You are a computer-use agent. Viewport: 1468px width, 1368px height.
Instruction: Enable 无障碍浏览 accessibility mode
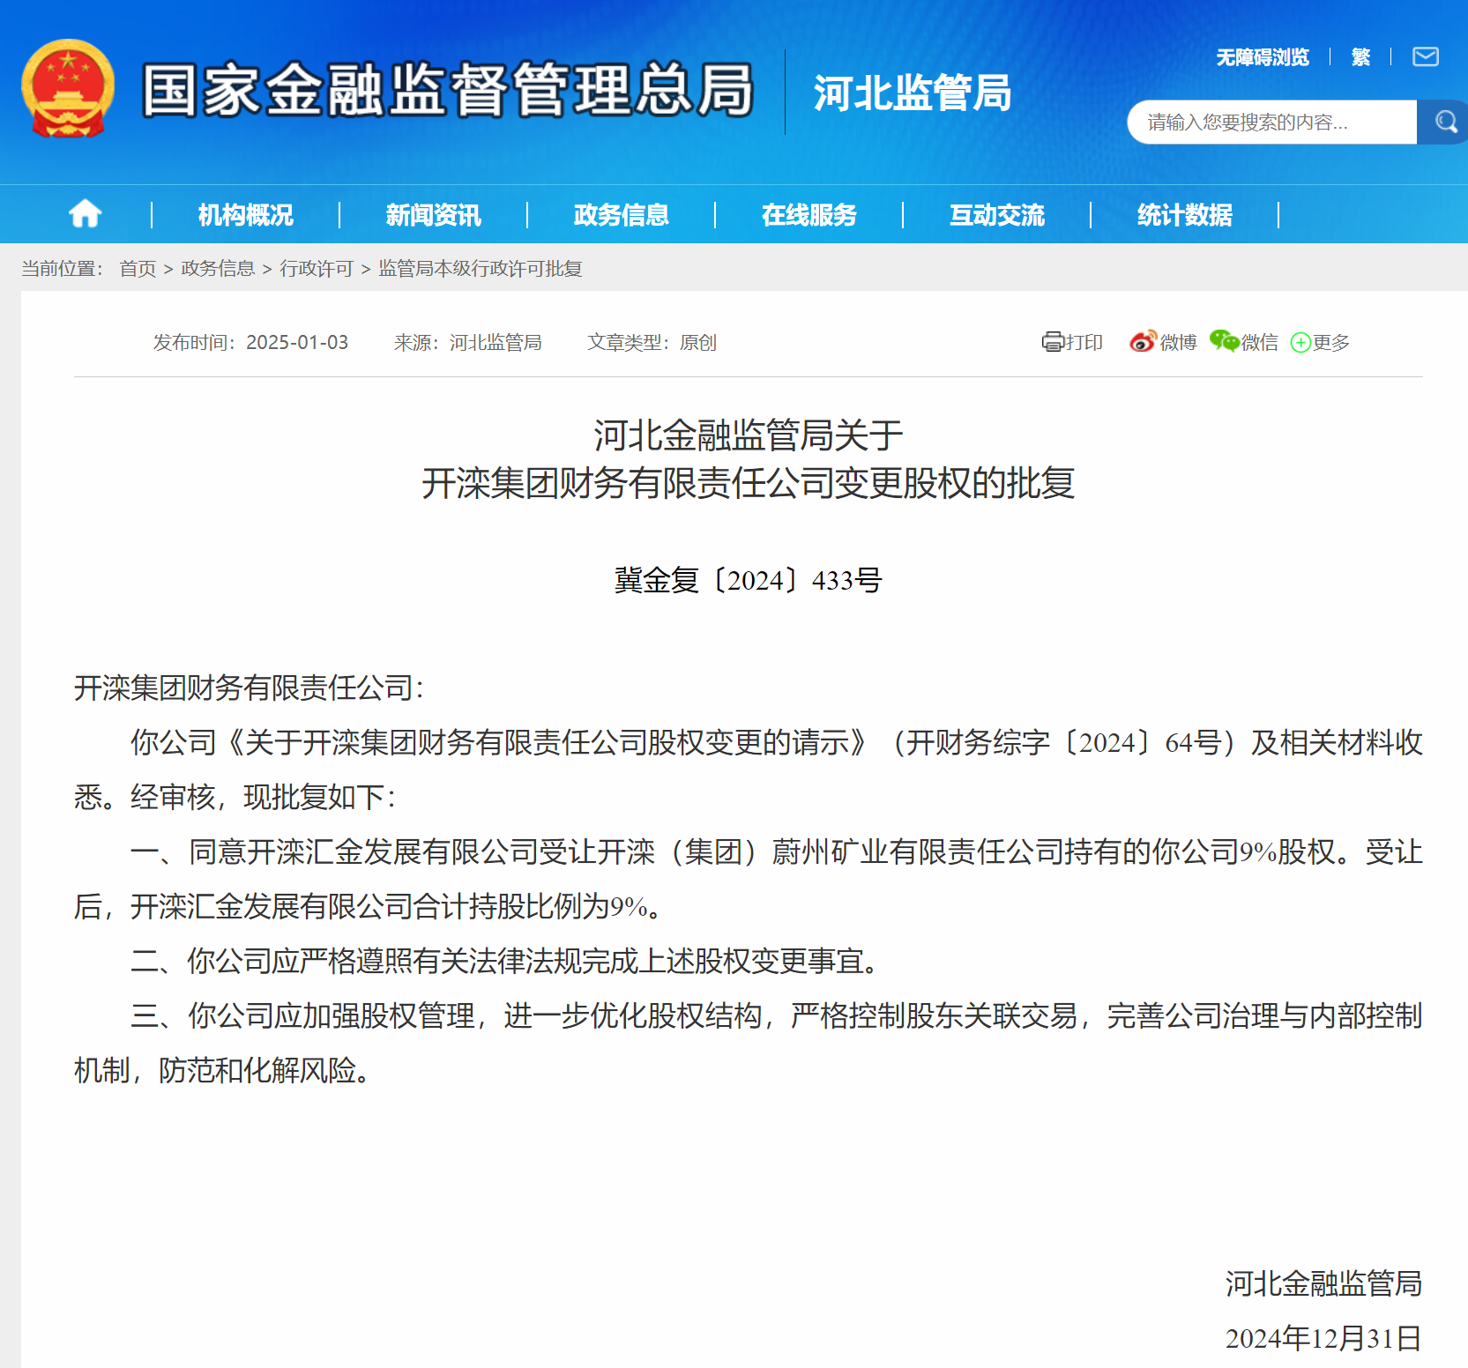pos(1262,57)
